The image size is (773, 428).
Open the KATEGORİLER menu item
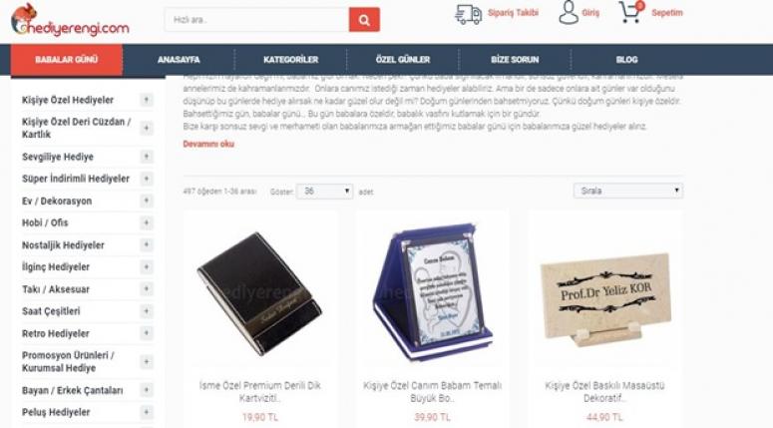pyautogui.click(x=290, y=60)
